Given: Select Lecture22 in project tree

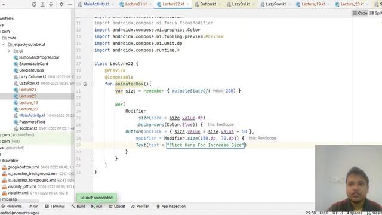Looking at the screenshot, I should [x=28, y=96].
